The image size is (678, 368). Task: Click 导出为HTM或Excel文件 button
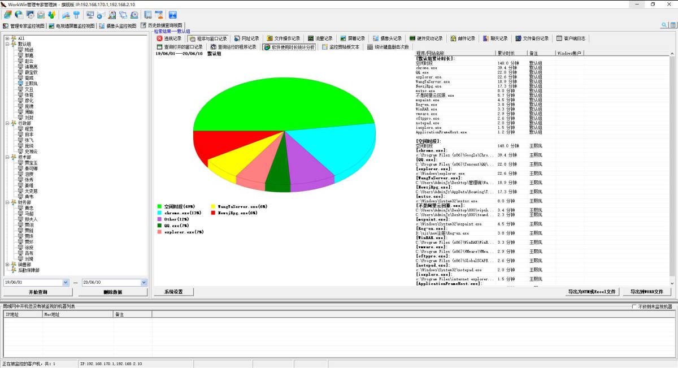point(591,292)
